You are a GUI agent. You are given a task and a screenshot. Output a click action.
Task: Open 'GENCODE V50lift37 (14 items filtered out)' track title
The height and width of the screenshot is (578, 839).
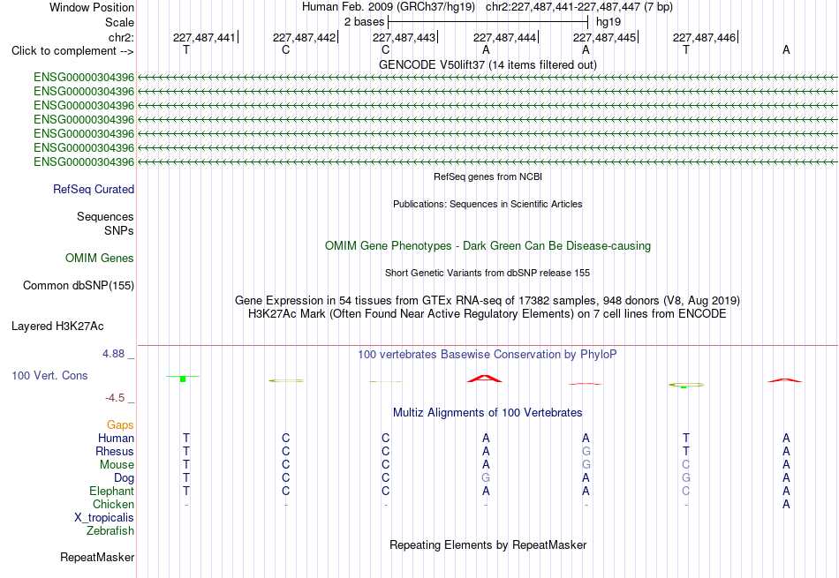(488, 64)
